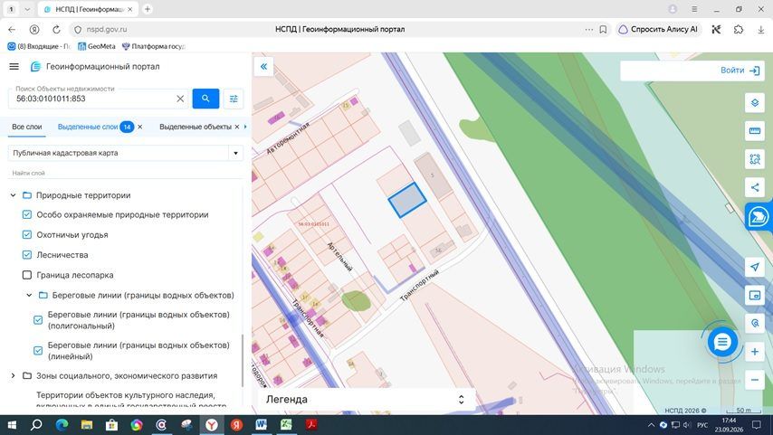Bookmark the page in address bar
This screenshot has width=773, height=435.
pyautogui.click(x=603, y=30)
